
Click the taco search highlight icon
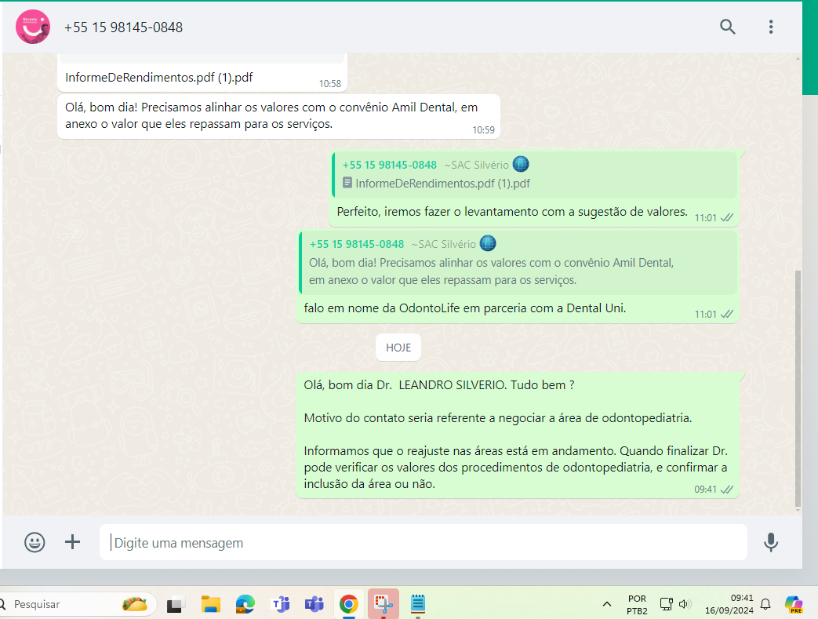[135, 604]
